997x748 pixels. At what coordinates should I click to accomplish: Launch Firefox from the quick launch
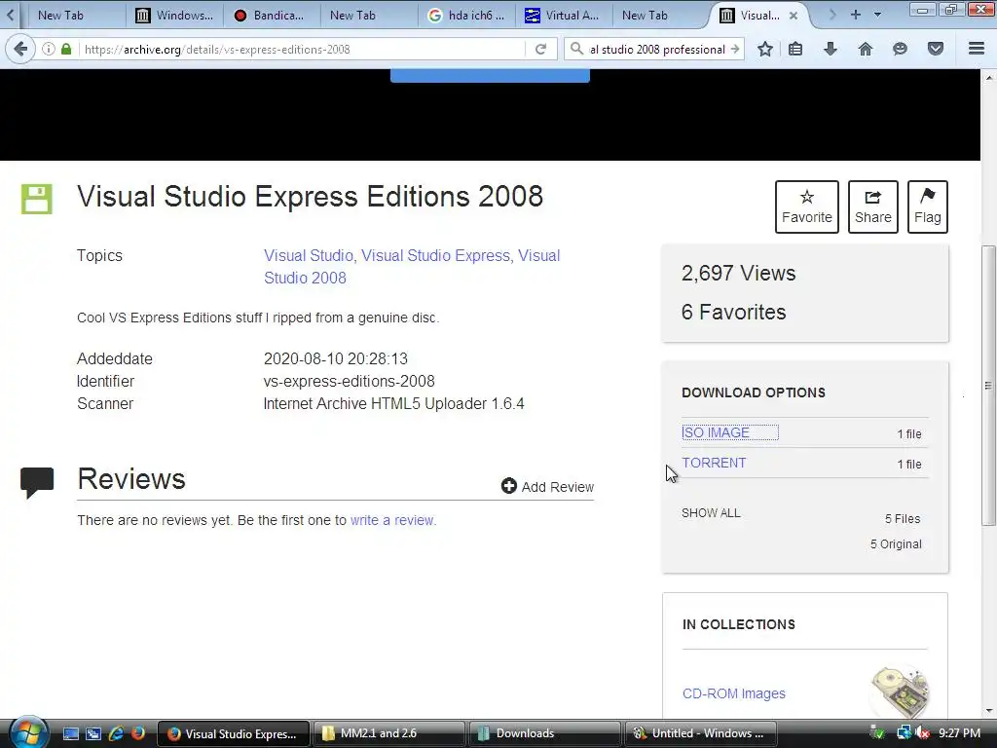[x=138, y=733]
